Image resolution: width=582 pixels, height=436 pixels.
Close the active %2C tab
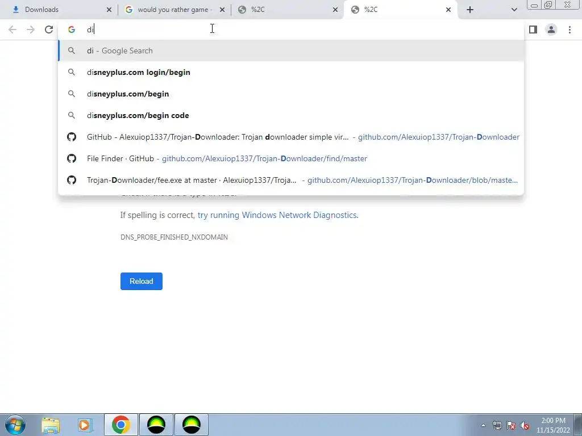448,10
